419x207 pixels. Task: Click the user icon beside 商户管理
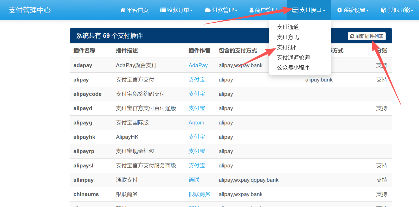click(x=251, y=10)
